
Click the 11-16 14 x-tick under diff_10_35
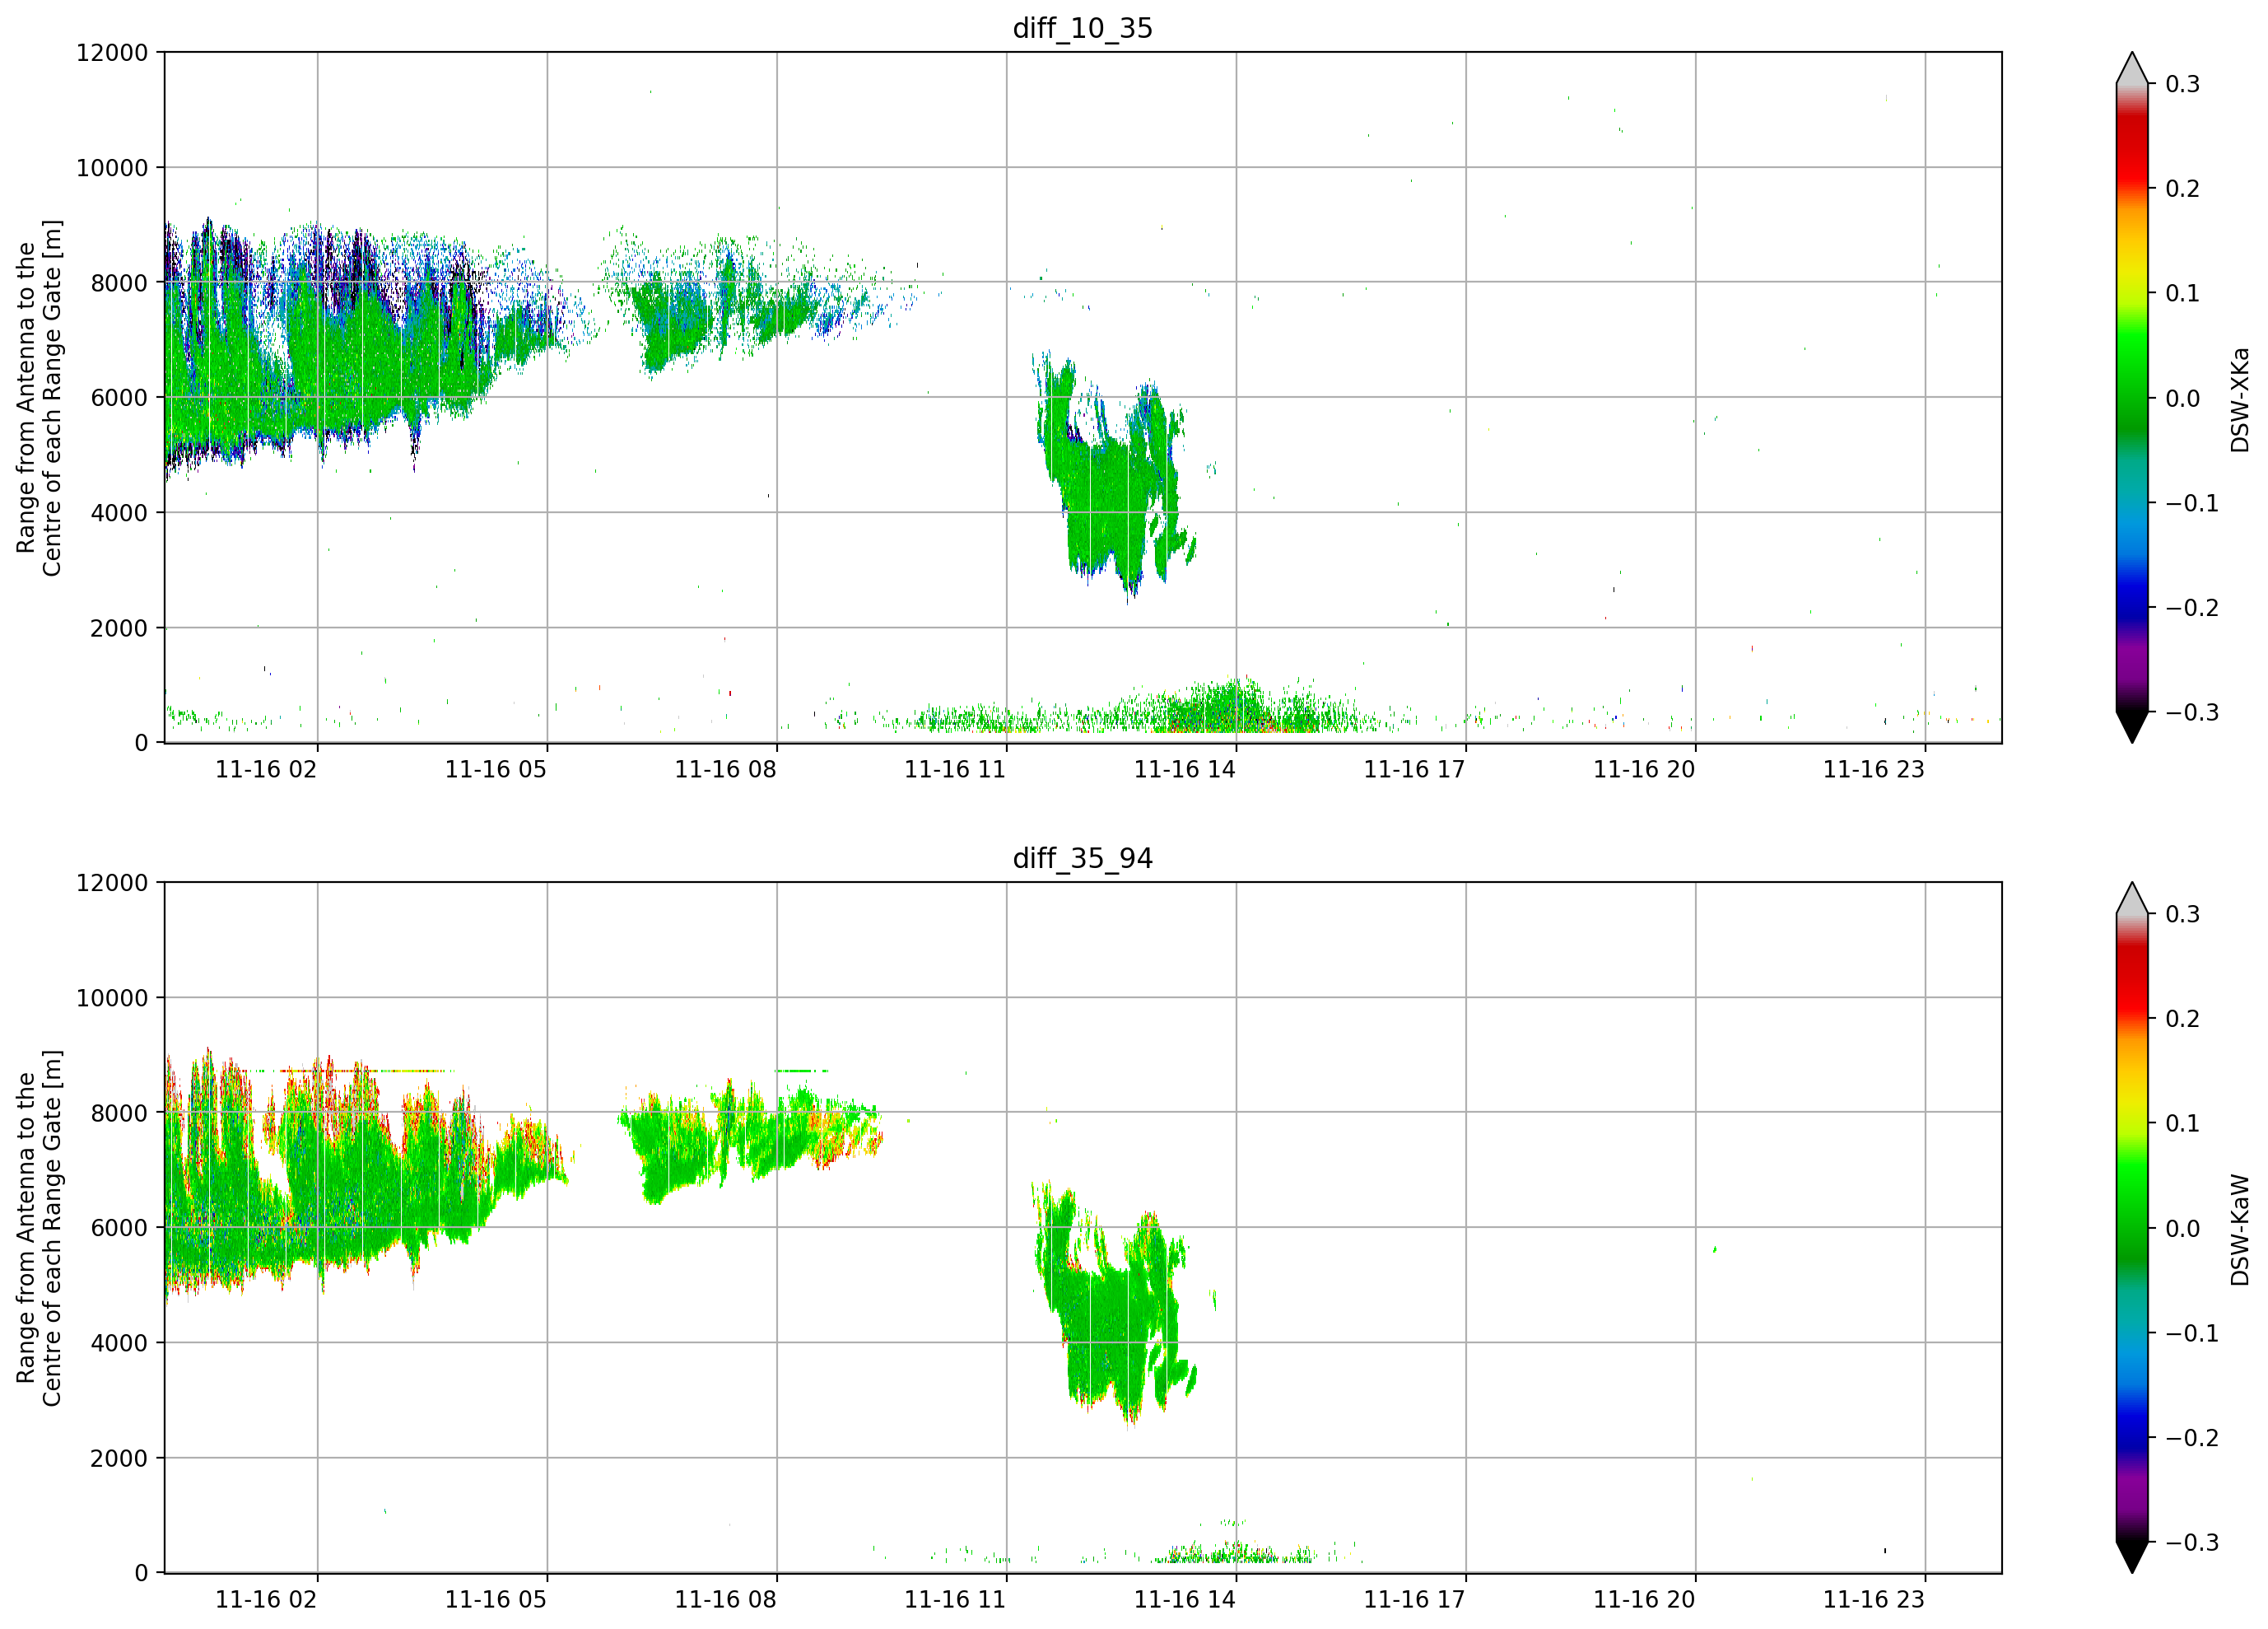point(1185,769)
